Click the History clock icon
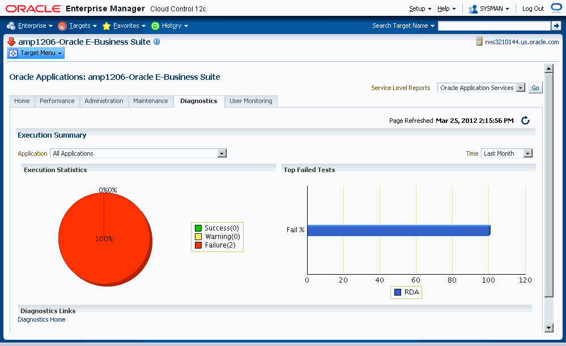Viewport: 566px width, 346px height. [155, 25]
